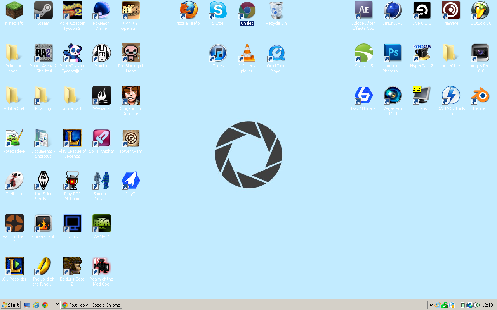Expand hidden system tray icons
The width and height of the screenshot is (497, 310).
(431, 305)
